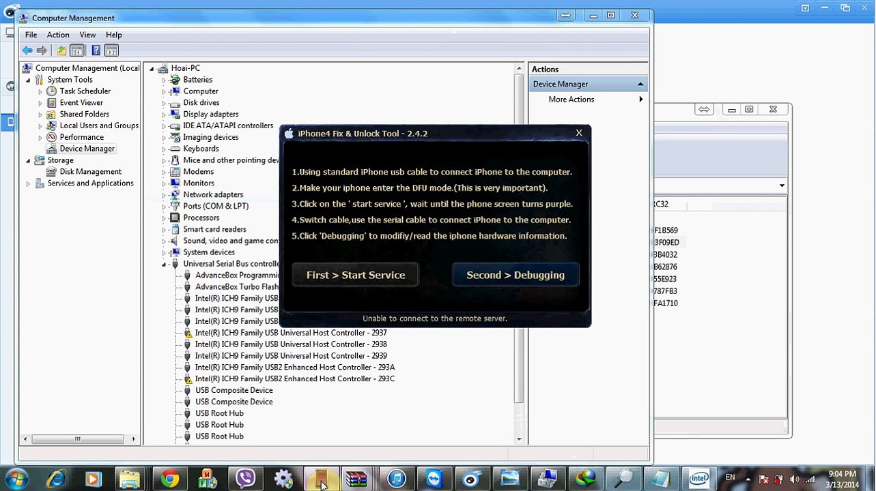Screen dimensions: 876x491
Task: Open the View menu
Action: coord(87,35)
